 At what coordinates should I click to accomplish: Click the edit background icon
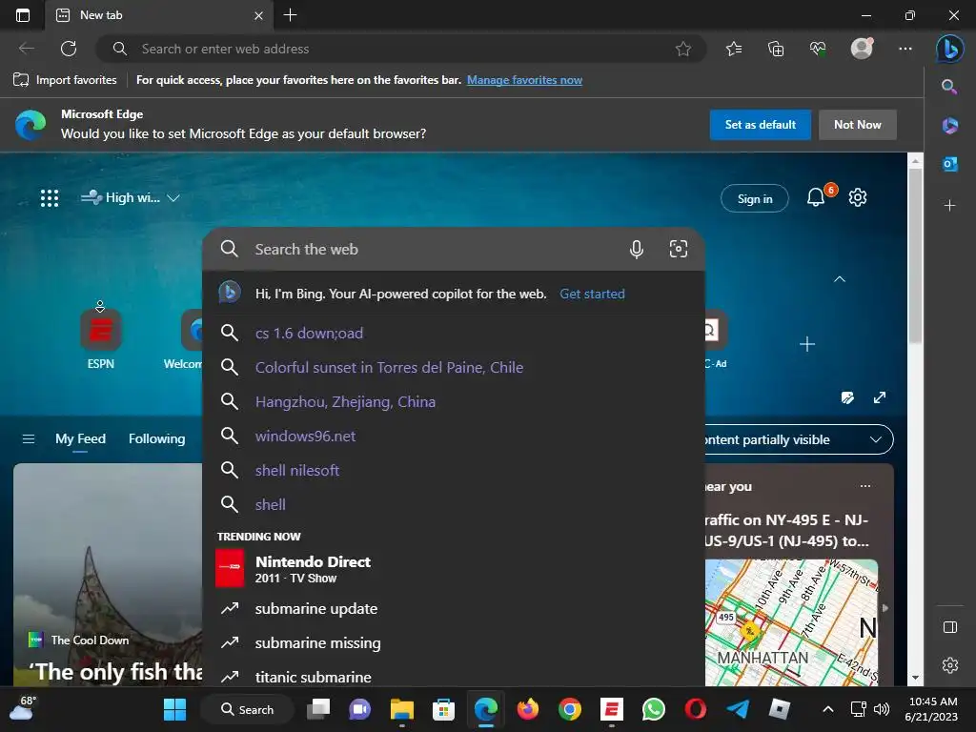click(847, 397)
